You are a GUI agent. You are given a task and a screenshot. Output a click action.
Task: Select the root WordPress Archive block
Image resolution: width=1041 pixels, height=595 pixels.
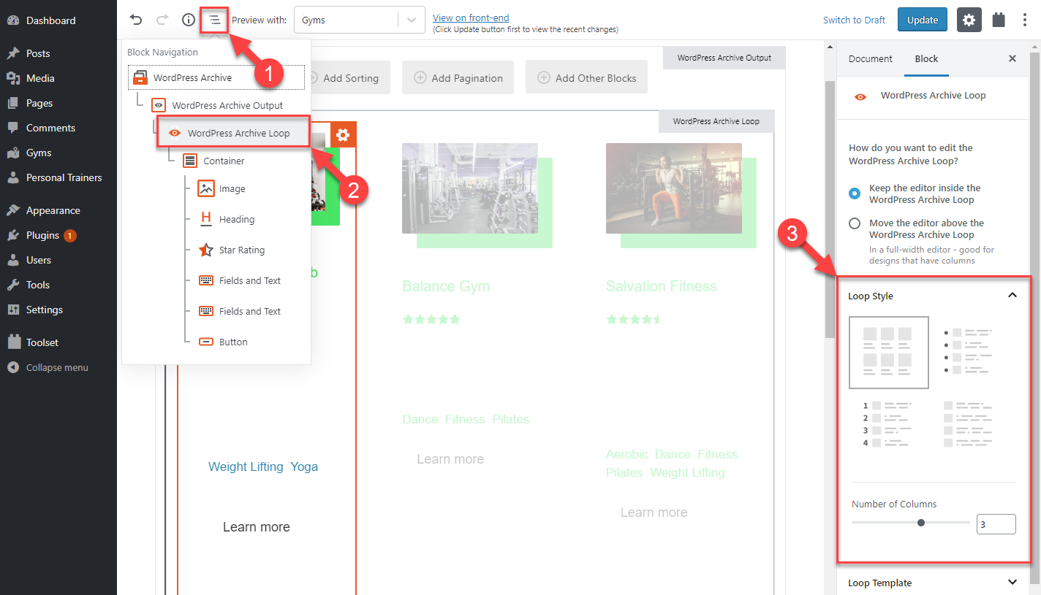tap(216, 77)
